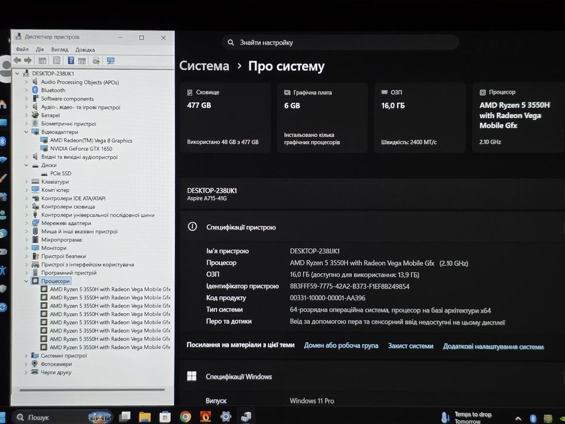Select Біометричні пристрої category
Image resolution: width=565 pixels, height=424 pixels.
[x=68, y=124]
